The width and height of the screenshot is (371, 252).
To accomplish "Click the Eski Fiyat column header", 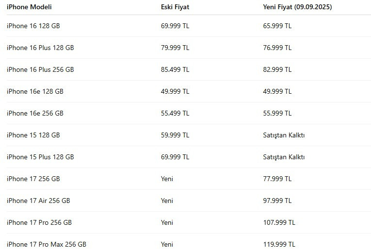I will [175, 7].
